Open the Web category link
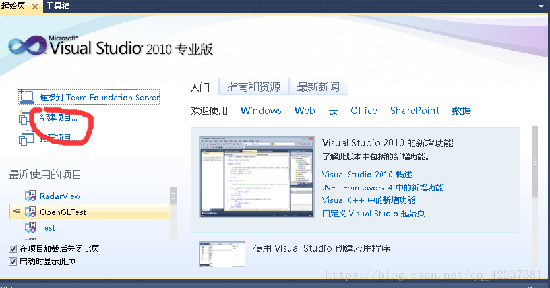 [x=305, y=111]
